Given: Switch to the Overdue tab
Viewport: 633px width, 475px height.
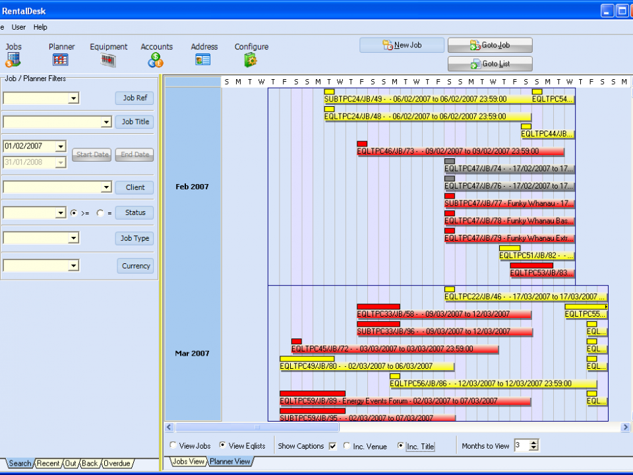Looking at the screenshot, I should pos(116,463).
